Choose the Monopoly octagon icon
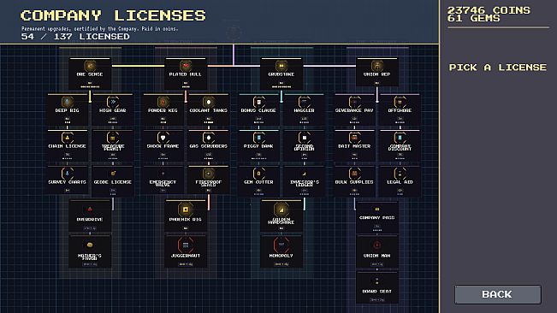Viewport: 557px width, 313px height. pyautogui.click(x=281, y=245)
